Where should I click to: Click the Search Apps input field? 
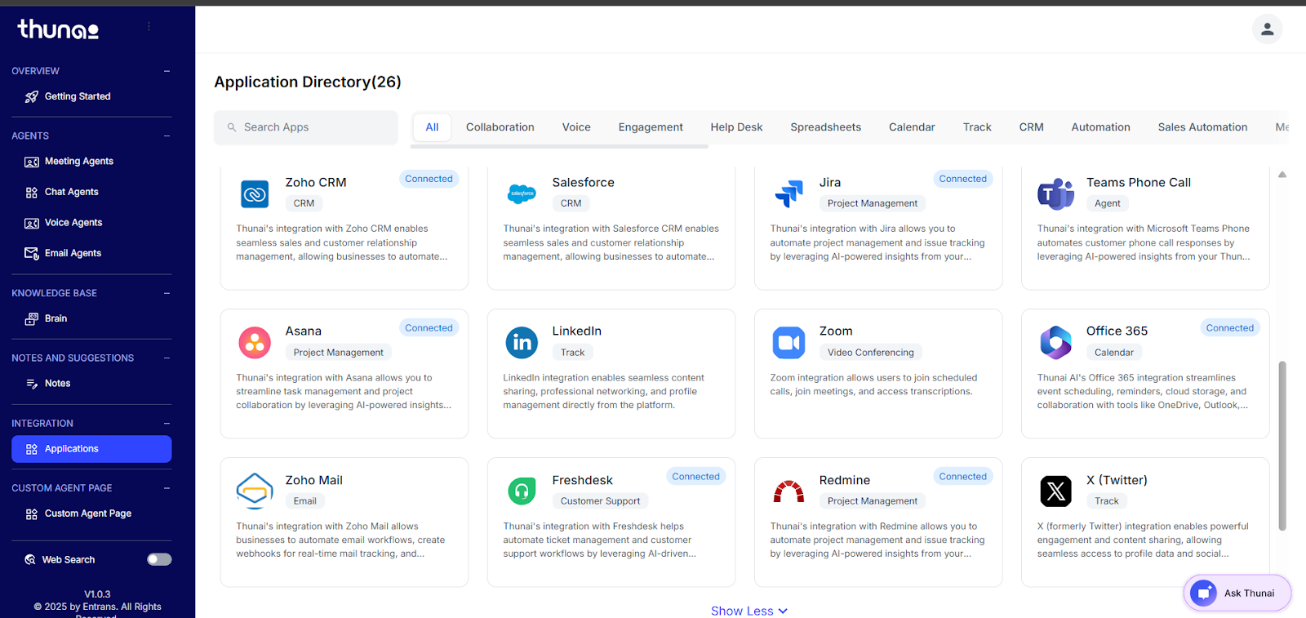click(306, 127)
